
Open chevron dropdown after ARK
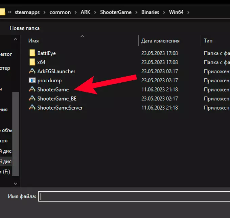coord(95,12)
